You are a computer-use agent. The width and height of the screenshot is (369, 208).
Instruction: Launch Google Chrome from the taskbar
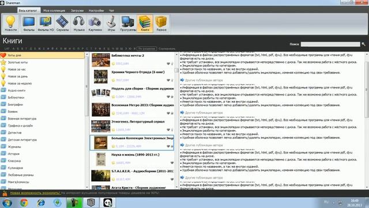click(24, 203)
